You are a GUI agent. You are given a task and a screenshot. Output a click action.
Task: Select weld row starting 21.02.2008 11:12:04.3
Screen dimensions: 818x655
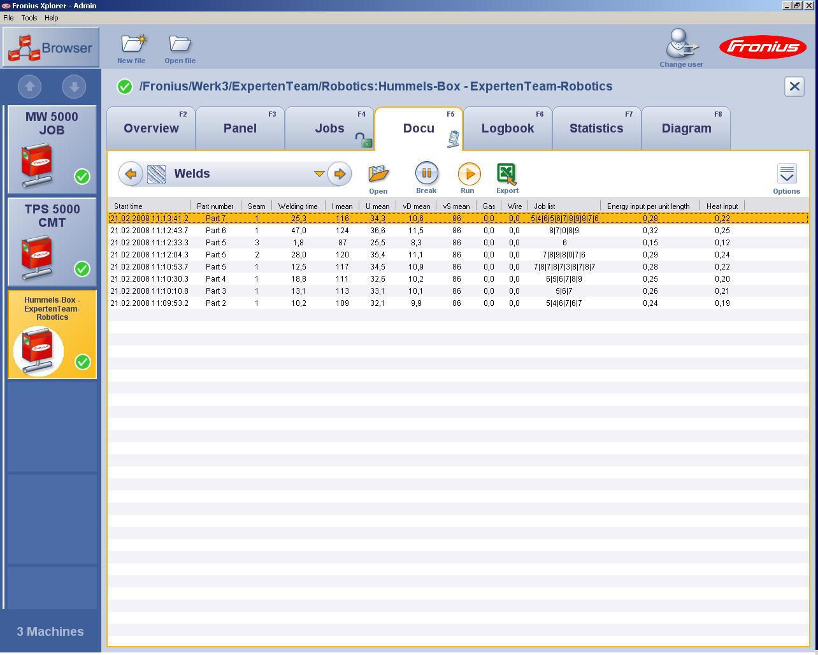click(458, 255)
